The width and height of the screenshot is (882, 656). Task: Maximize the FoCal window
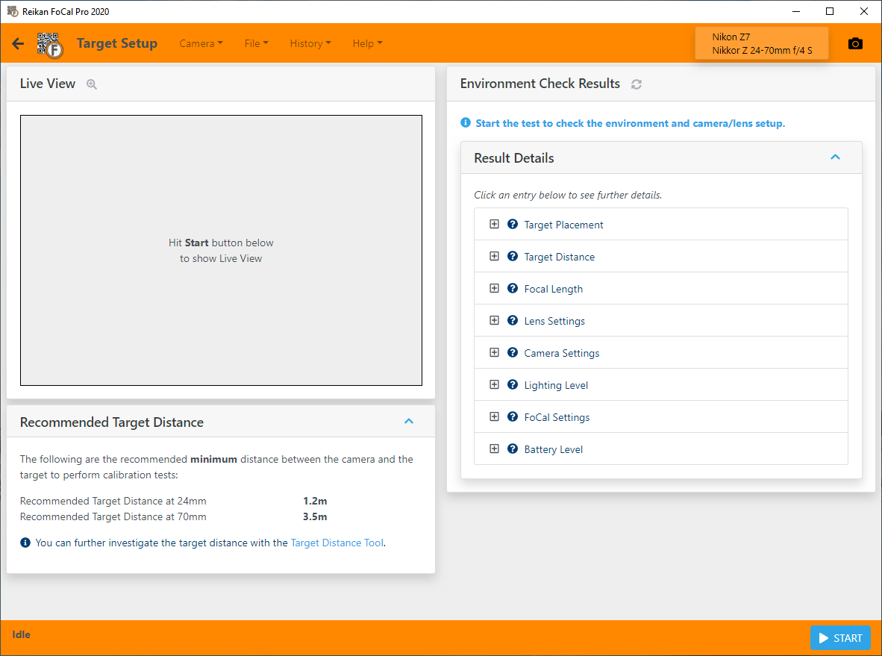coord(830,11)
